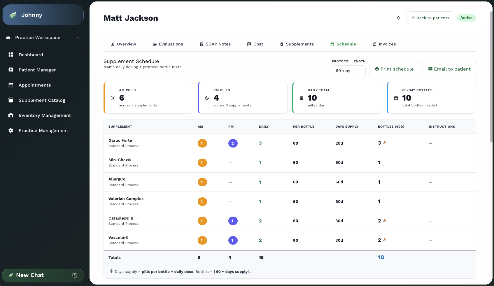Click the Practice Management gear icon
The image size is (494, 286).
coord(11,130)
